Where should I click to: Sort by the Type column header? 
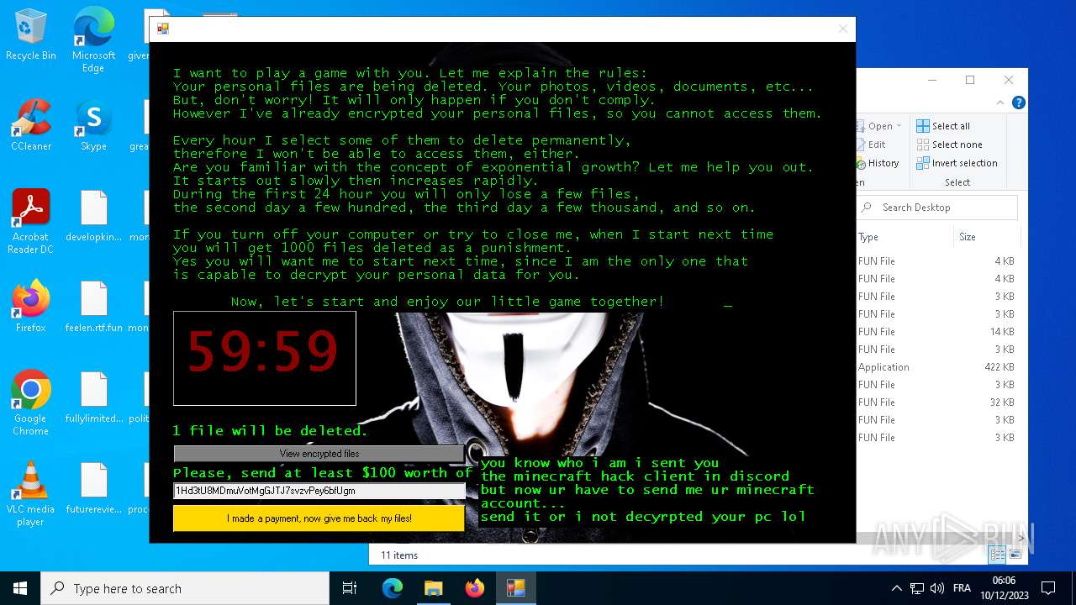903,237
